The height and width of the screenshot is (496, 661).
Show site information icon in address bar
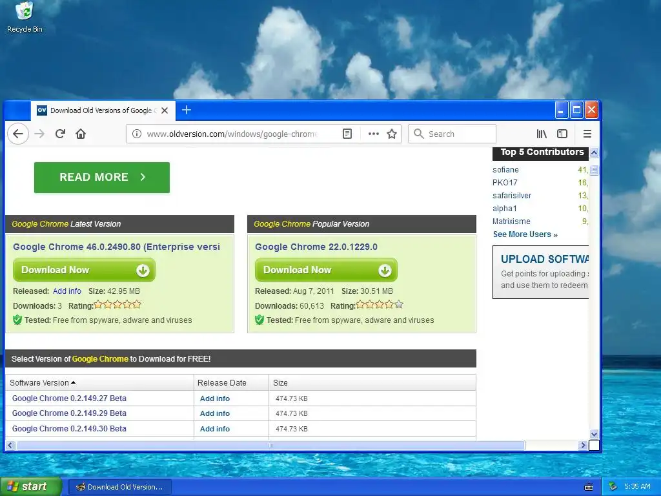[x=137, y=134]
